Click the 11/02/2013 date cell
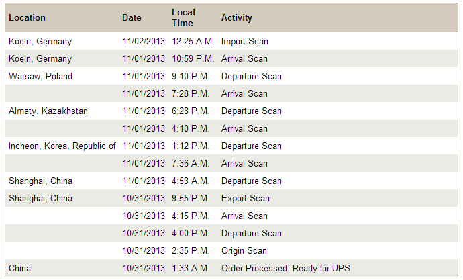The height and width of the screenshot is (280, 463). point(144,42)
